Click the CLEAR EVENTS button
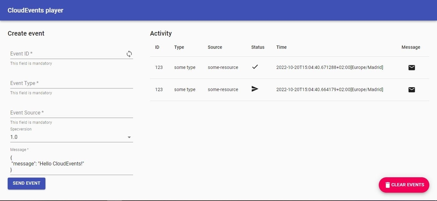Viewport: 437px width, 201px height. coord(404,185)
